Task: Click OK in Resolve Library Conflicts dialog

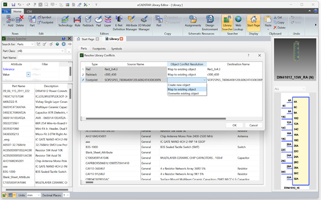Action: click(235, 125)
